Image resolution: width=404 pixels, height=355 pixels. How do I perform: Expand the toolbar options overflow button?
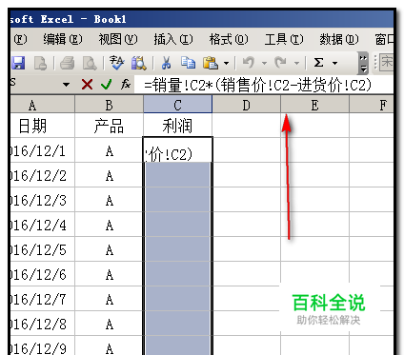[x=363, y=64]
